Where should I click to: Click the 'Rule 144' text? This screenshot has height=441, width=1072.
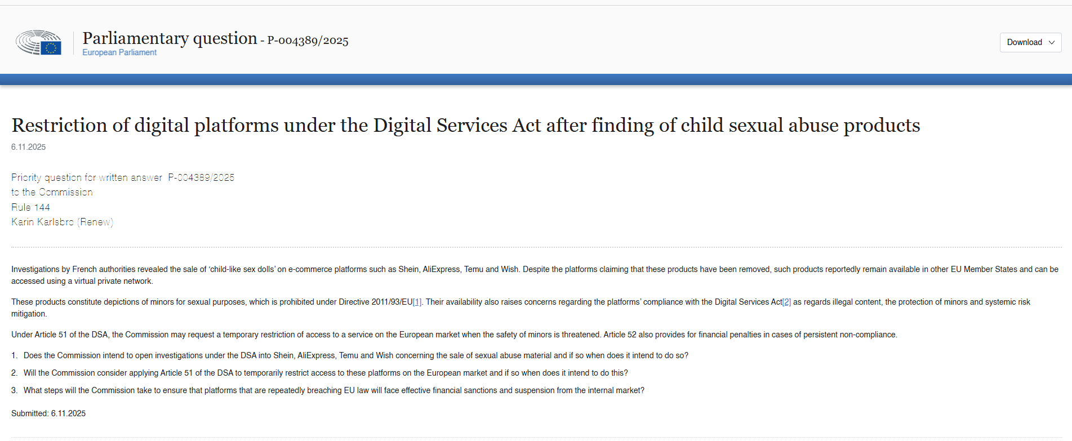pyautogui.click(x=30, y=207)
